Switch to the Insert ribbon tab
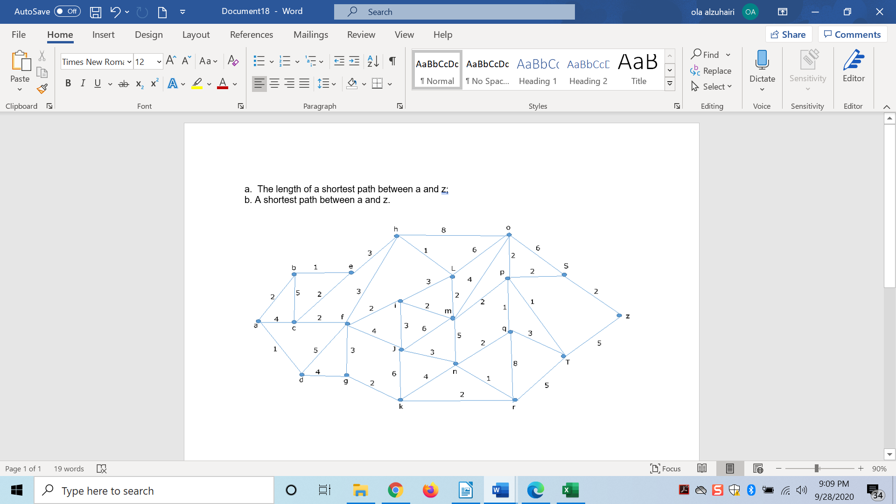896x504 pixels. click(x=104, y=35)
